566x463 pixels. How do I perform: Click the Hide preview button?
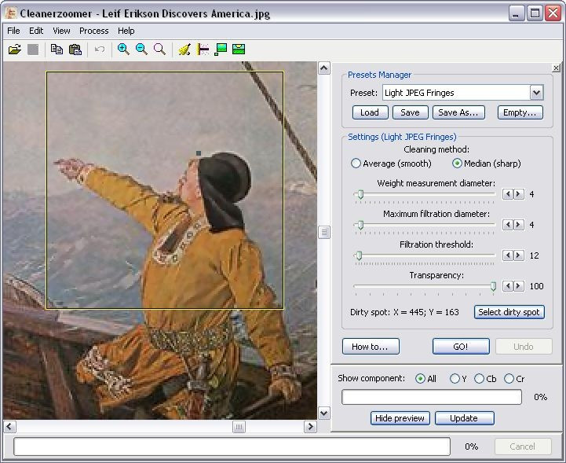(400, 418)
